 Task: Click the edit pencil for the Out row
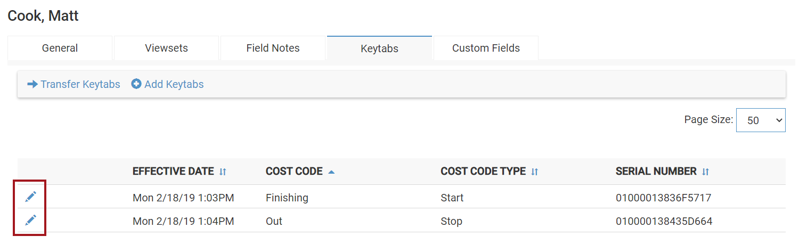(31, 220)
